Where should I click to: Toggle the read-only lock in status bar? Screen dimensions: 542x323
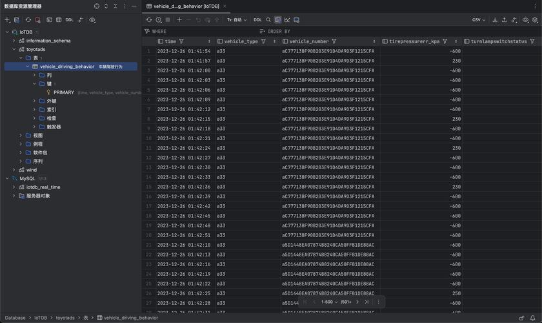click(x=522, y=318)
